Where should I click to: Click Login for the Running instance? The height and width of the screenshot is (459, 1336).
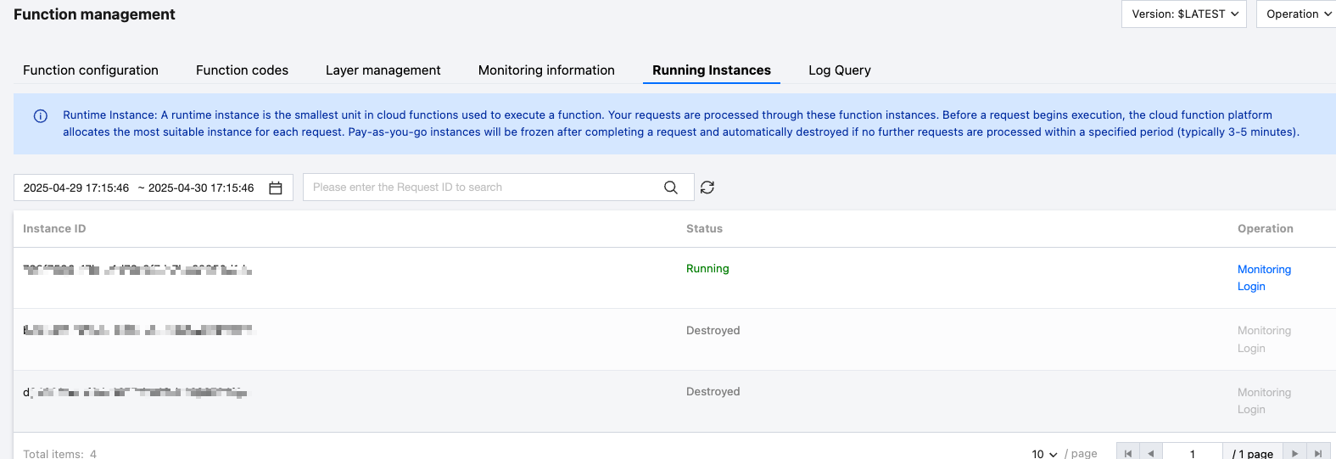point(1251,287)
